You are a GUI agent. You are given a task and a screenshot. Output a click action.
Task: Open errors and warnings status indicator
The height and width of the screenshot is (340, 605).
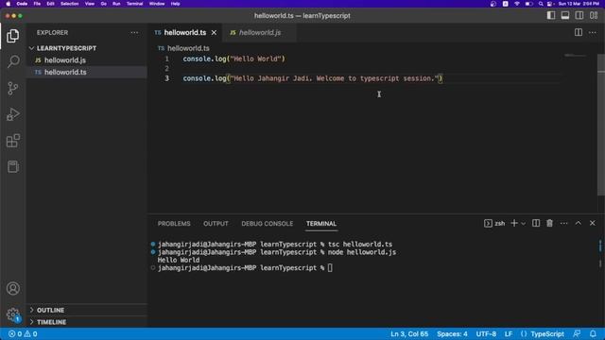23,333
